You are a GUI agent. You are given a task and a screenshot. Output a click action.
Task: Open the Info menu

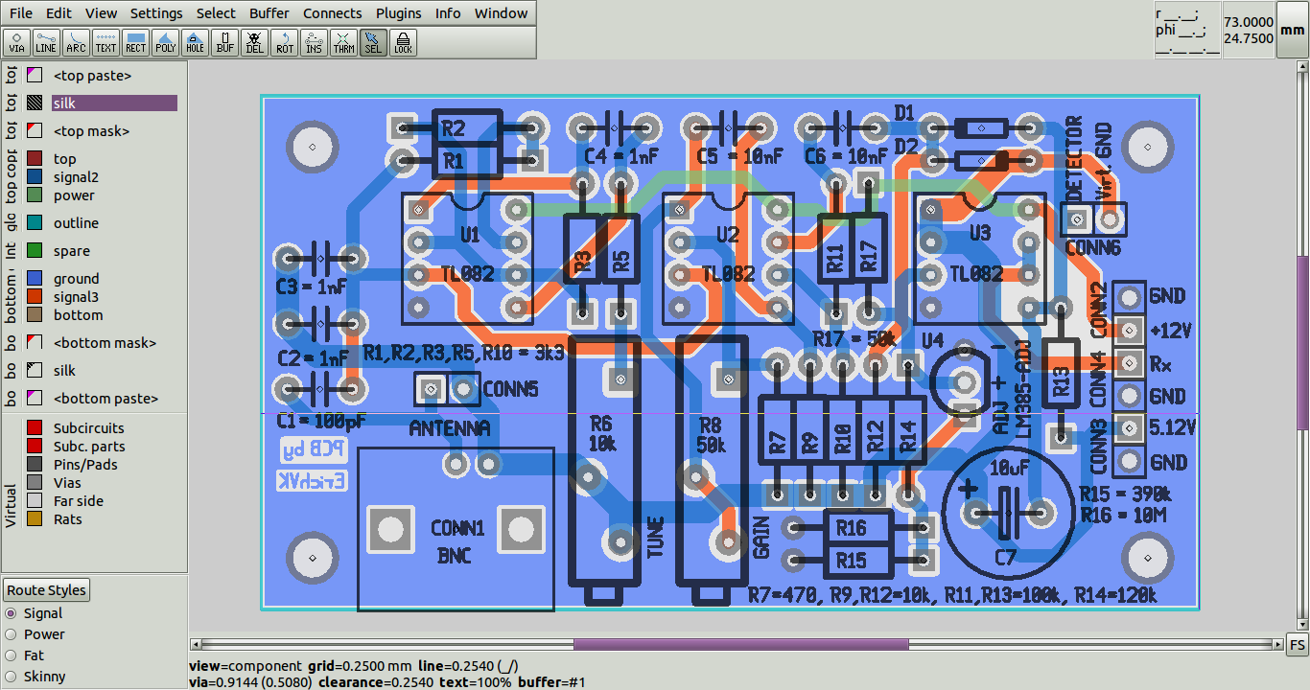click(x=448, y=13)
